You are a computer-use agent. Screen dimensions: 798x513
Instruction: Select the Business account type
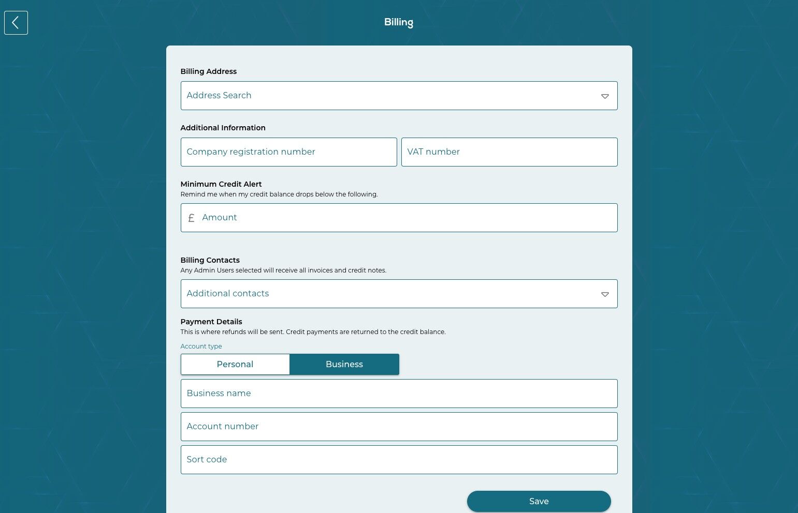[x=344, y=364]
